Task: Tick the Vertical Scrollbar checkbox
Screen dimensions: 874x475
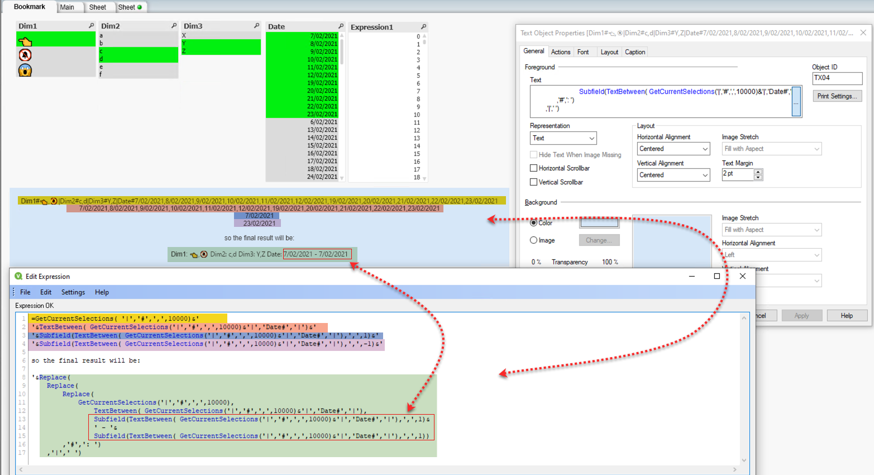Action: coord(533,182)
